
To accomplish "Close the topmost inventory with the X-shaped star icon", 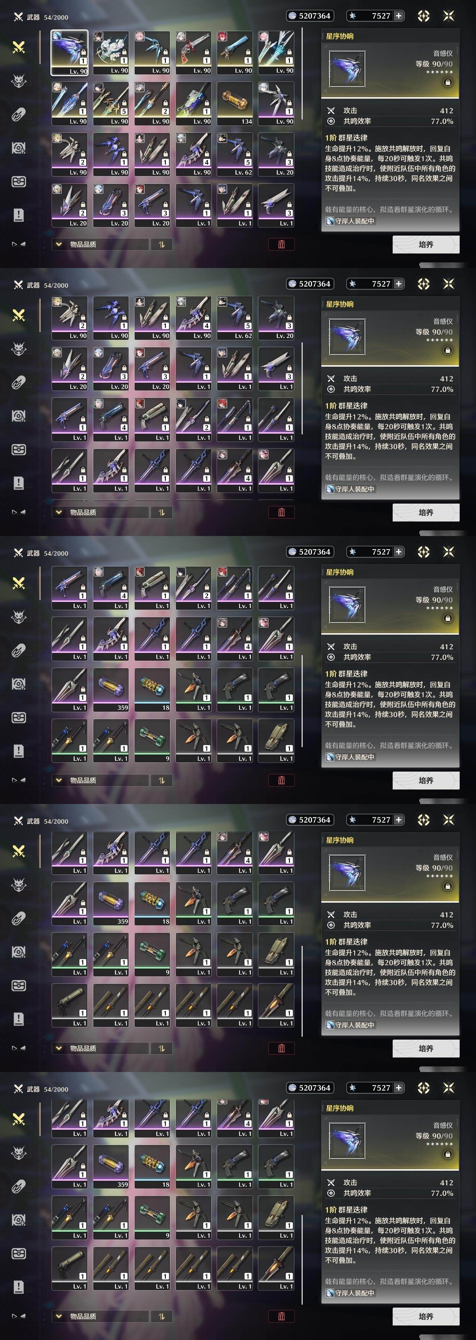I will [448, 16].
